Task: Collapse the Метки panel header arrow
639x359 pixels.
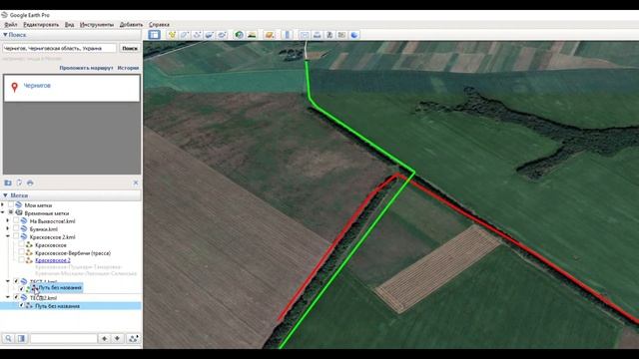Action: pos(5,195)
